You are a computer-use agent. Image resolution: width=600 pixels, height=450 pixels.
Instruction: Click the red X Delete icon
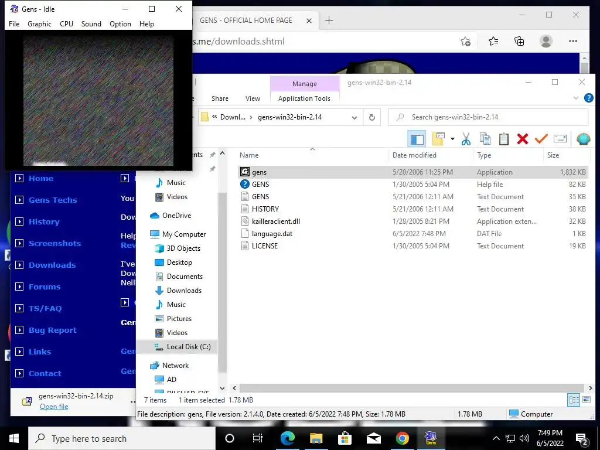tap(522, 139)
